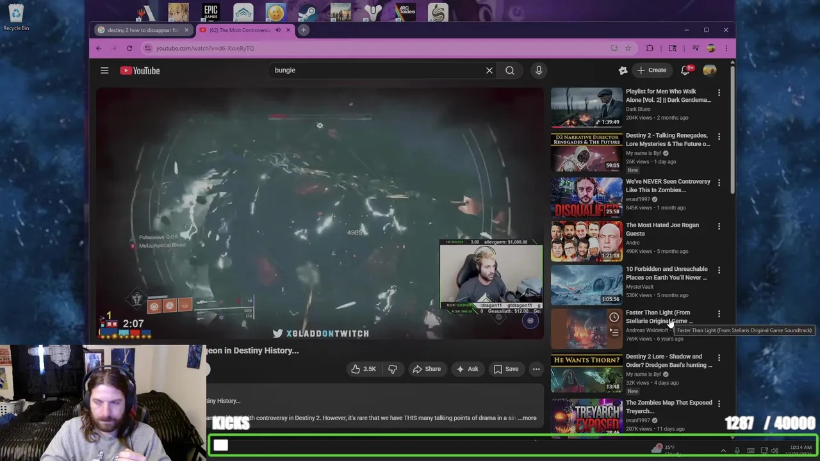Open the Dark Blues channel link
Screen dimensions: 820x461
tap(638, 109)
